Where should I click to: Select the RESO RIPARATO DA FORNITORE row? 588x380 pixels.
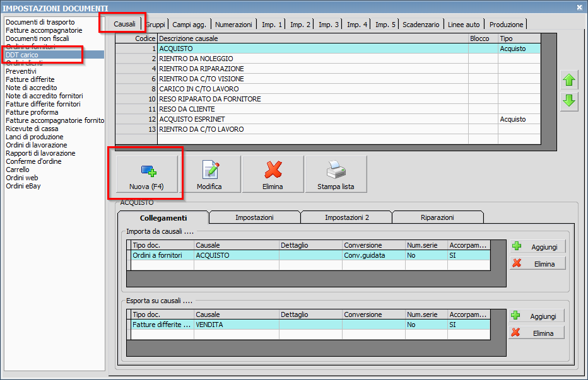pos(328,100)
